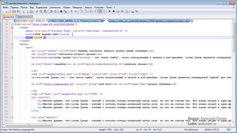The image size is (237, 133).
Task: Collapse the head fold marker on line 3
Action: pyautogui.click(x=12, y=28)
